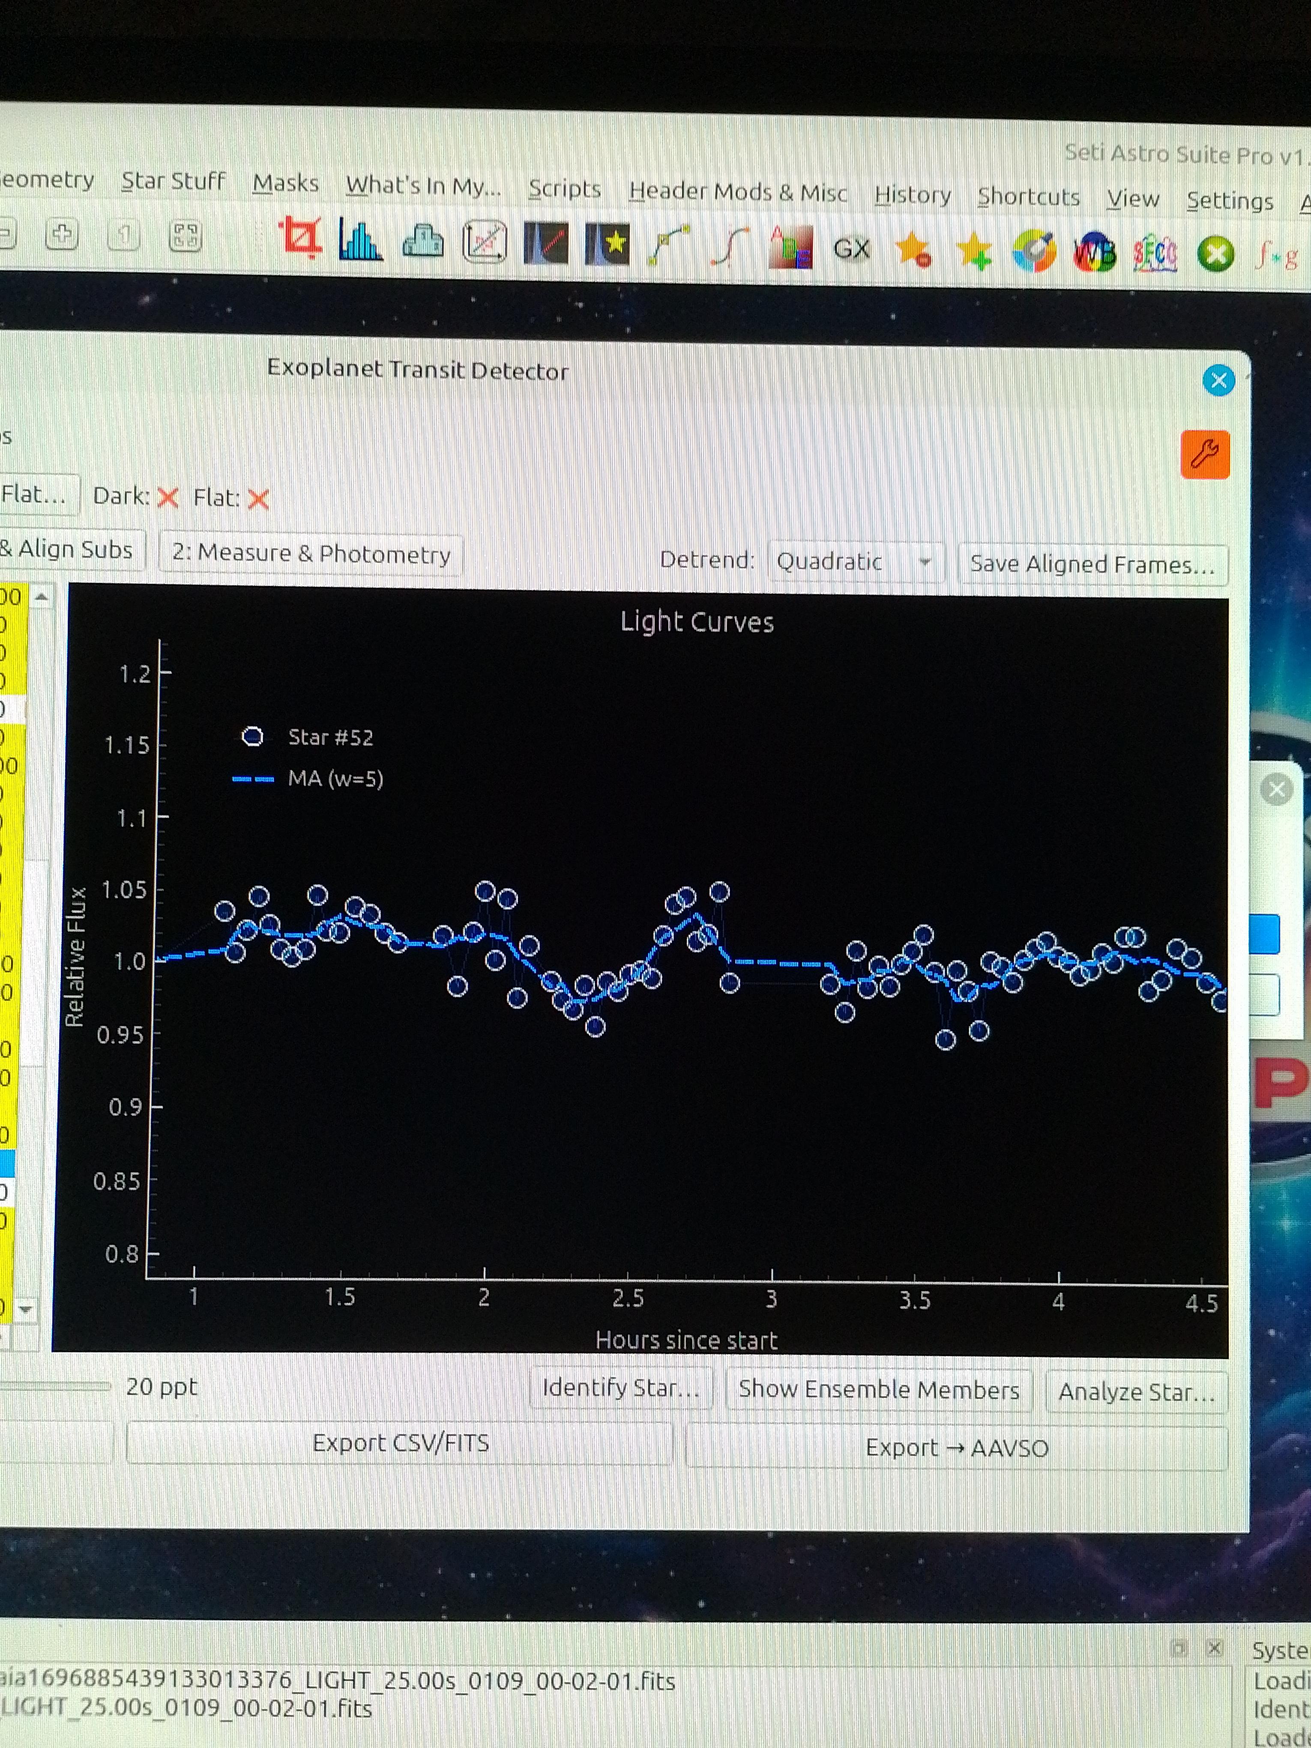Click the Star Stretch icon with yellow star
Image resolution: width=1311 pixels, height=1748 pixels.
coord(607,244)
